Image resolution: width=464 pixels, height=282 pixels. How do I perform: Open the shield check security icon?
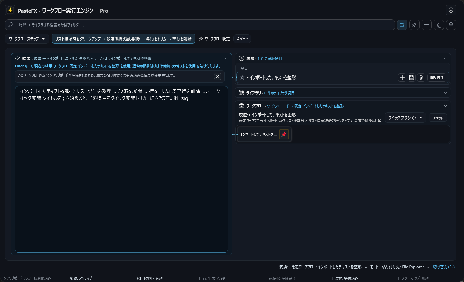coord(451,10)
